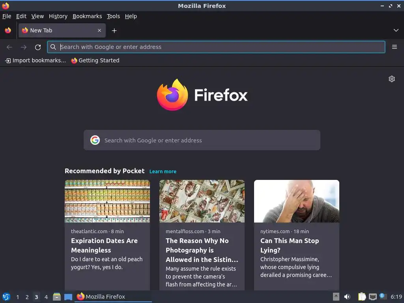Click the forward navigation arrow
The width and height of the screenshot is (404, 303).
[x=24, y=47]
